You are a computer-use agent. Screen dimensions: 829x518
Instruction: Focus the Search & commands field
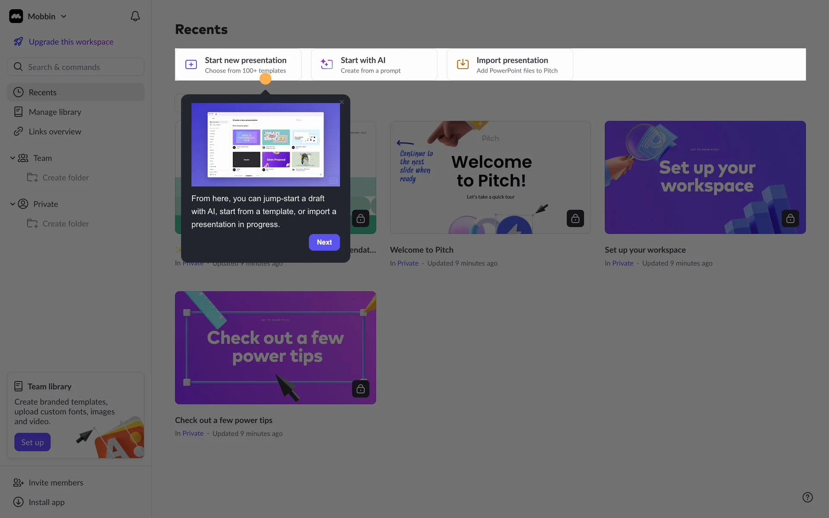[x=76, y=67]
